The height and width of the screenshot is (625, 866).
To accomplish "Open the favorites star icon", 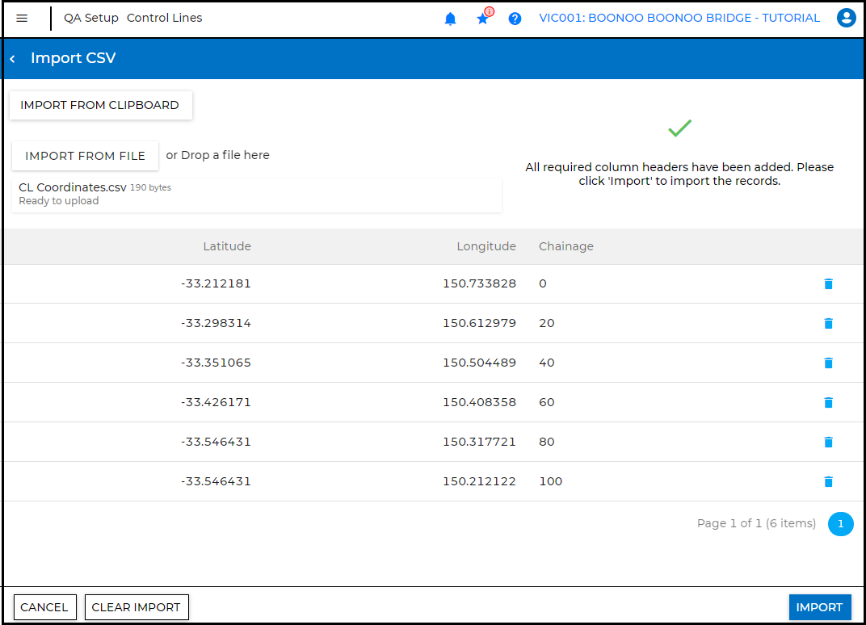I will click(483, 19).
